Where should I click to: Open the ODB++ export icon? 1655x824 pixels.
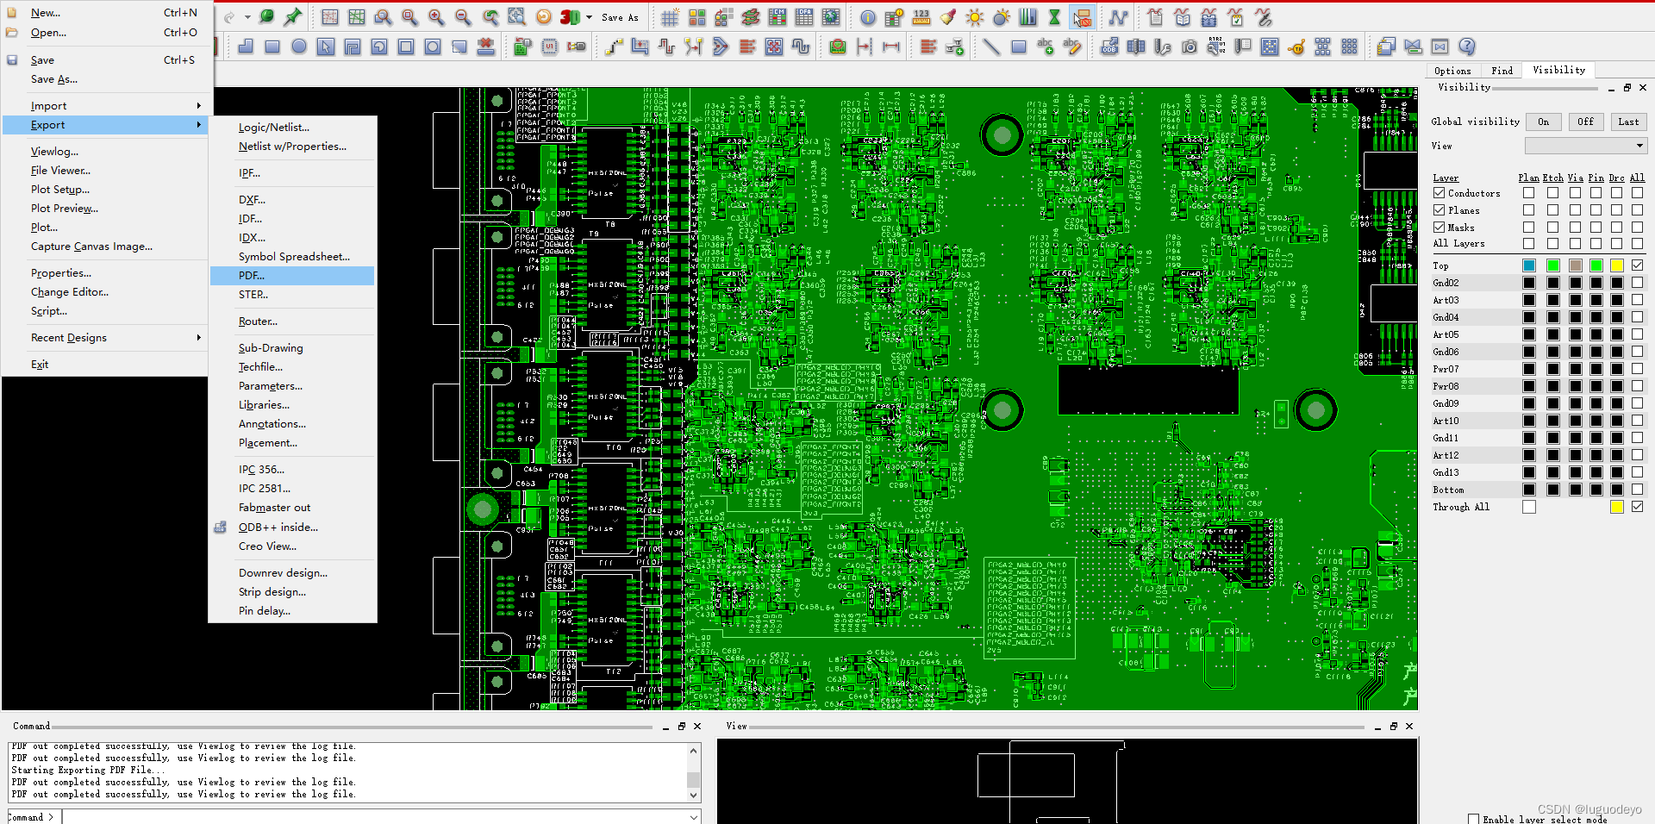1109,47
